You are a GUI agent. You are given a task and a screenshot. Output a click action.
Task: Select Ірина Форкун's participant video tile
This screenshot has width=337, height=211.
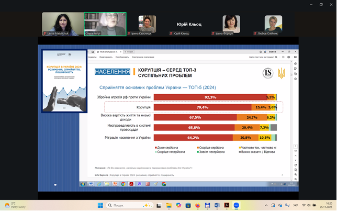click(231, 24)
